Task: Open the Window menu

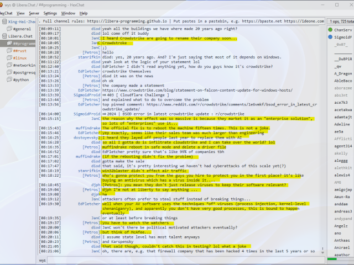Action: 68,13
